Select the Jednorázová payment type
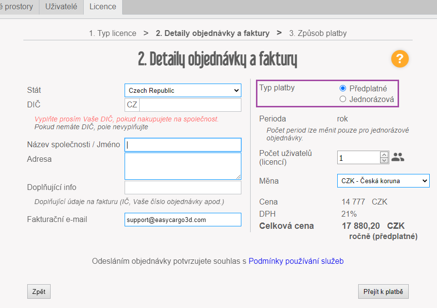 point(343,100)
